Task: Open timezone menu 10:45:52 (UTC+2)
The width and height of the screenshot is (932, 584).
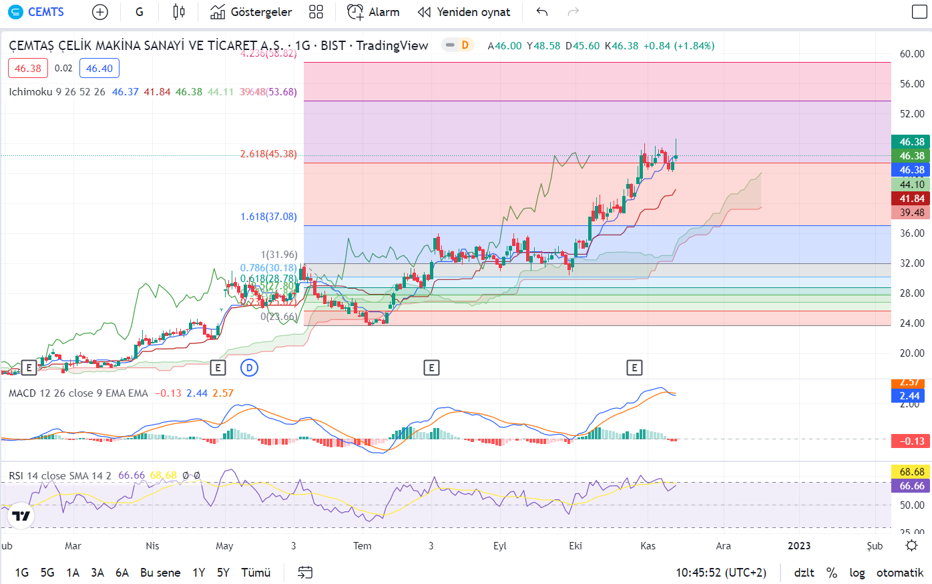Action: point(721,573)
